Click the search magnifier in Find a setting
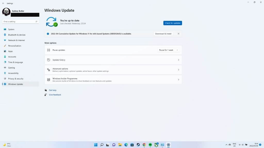Viewport: 264px width, 148px height. click(x=36, y=22)
